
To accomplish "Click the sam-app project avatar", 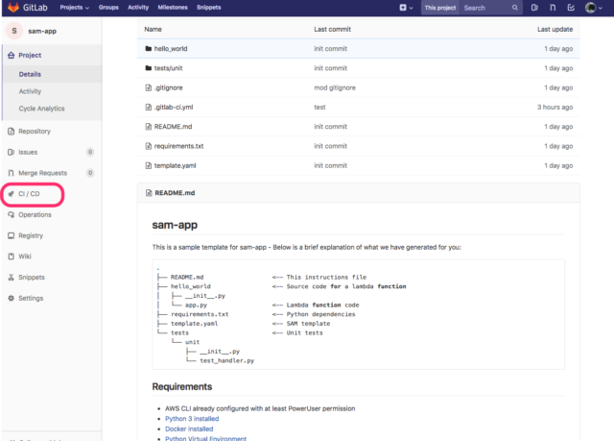I will [x=14, y=31].
